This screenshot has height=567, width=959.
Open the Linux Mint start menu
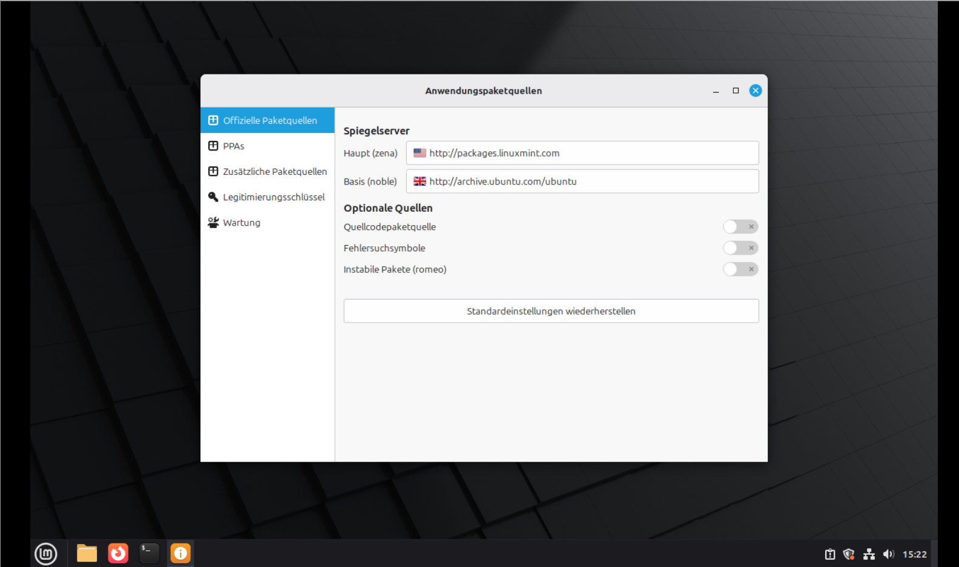coord(46,553)
